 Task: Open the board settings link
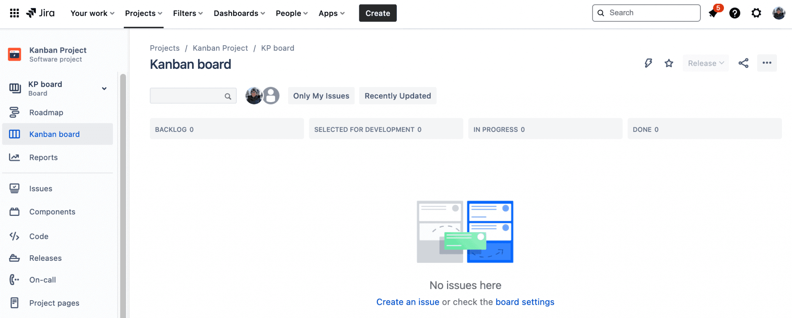point(525,302)
